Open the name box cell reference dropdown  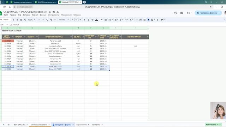click(7, 25)
